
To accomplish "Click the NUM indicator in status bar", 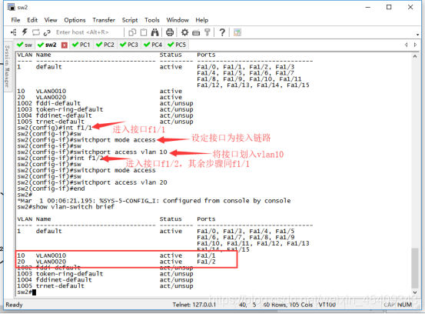I will click(x=405, y=305).
